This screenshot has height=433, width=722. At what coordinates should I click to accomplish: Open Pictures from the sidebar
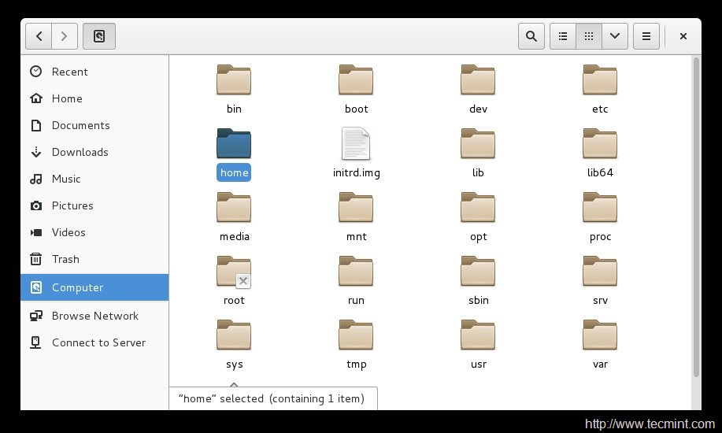[x=72, y=205]
